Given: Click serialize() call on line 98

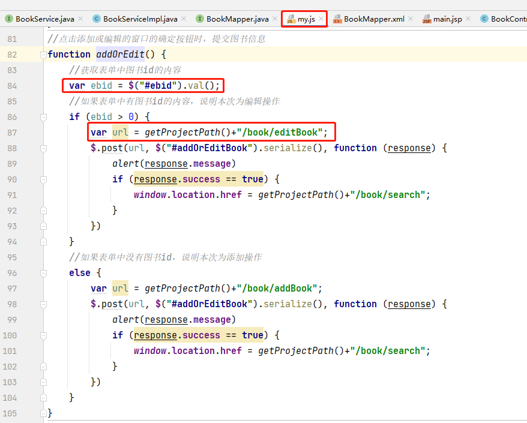Looking at the screenshot, I should point(293,304).
